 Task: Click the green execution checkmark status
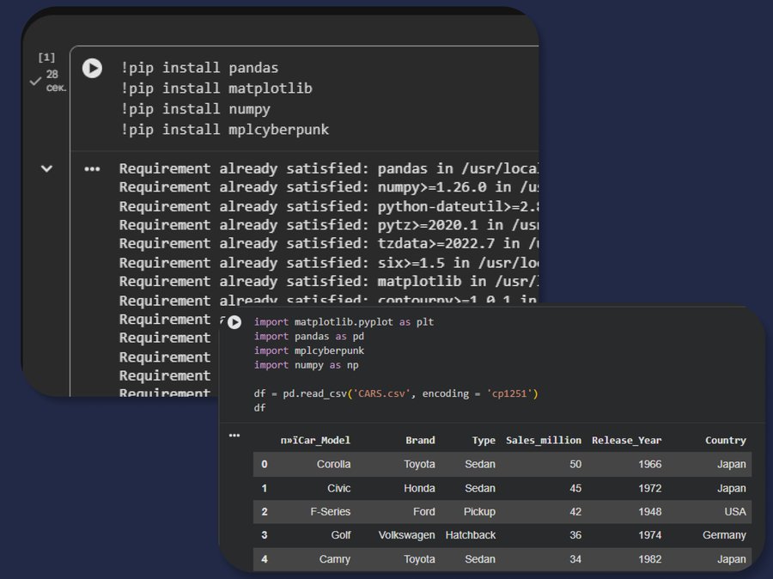point(35,81)
